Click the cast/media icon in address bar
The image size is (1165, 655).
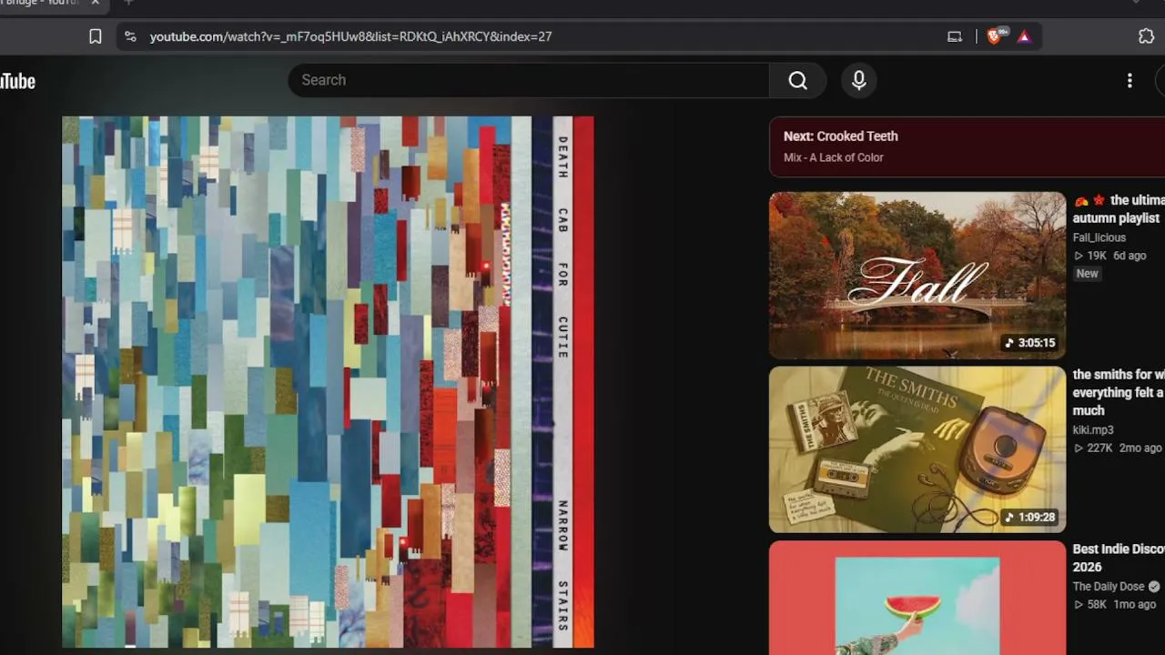tap(955, 36)
